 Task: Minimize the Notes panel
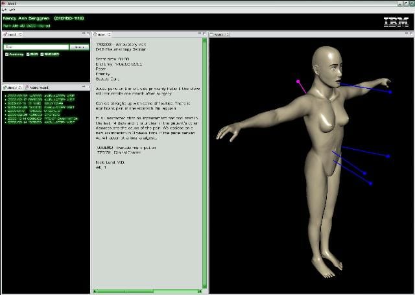pos(200,34)
